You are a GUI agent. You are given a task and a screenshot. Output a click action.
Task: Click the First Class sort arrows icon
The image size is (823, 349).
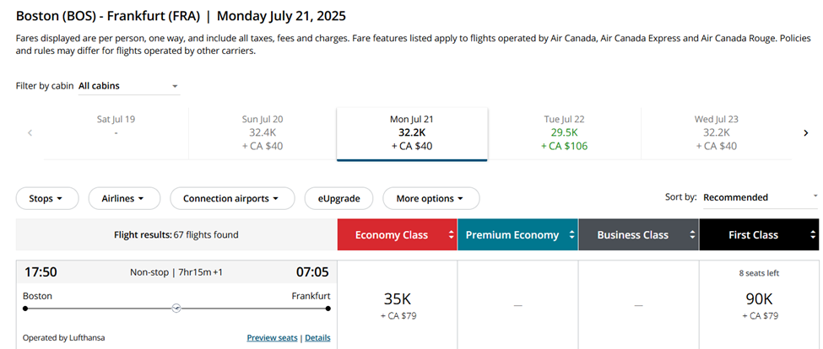tap(812, 235)
